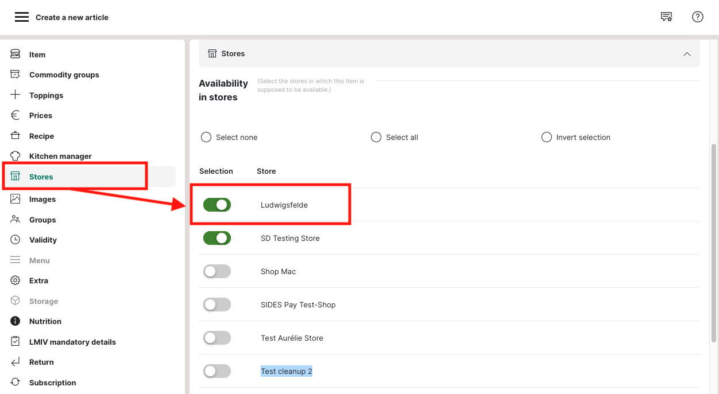The image size is (719, 394).
Task: Choose the Invert selection radio button
Action: (547, 137)
